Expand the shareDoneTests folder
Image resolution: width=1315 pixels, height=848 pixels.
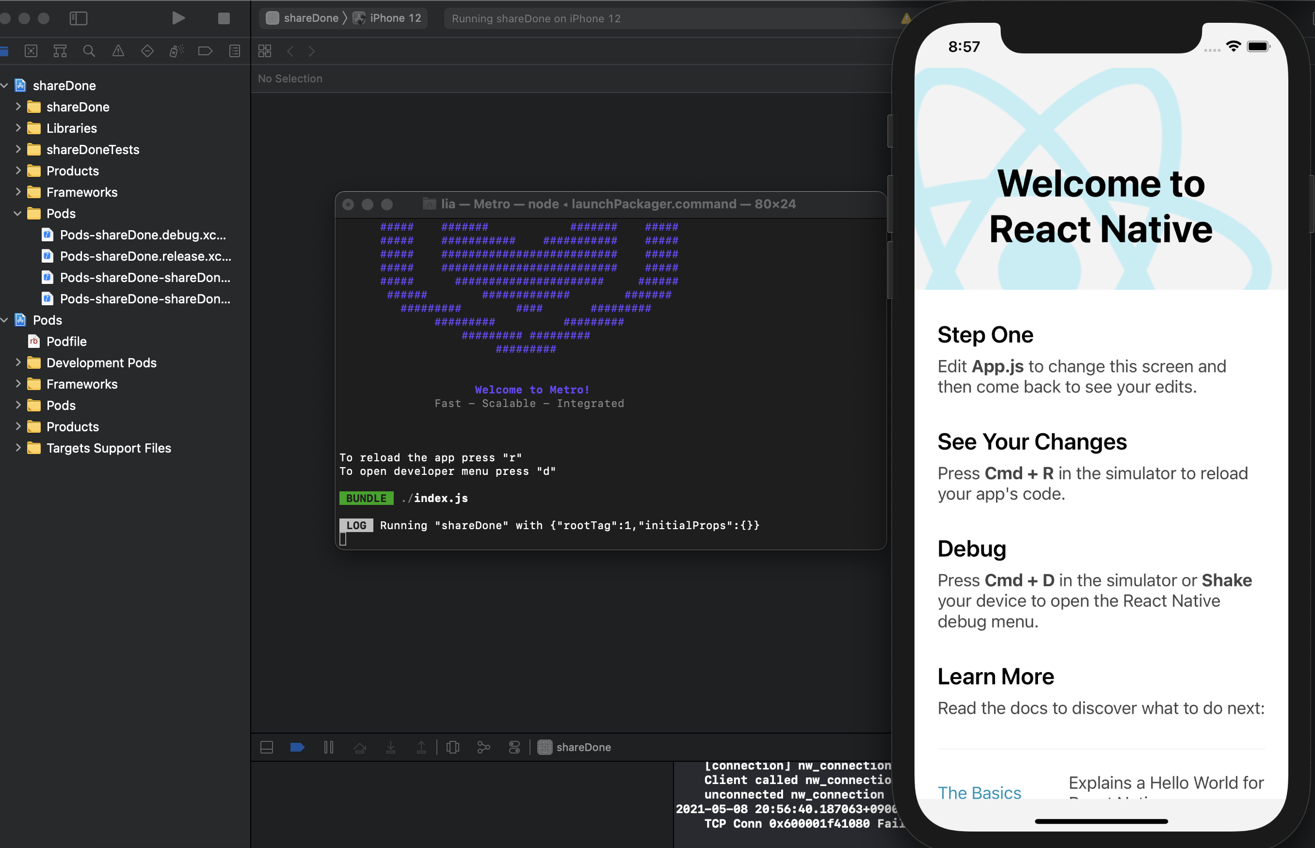18,149
